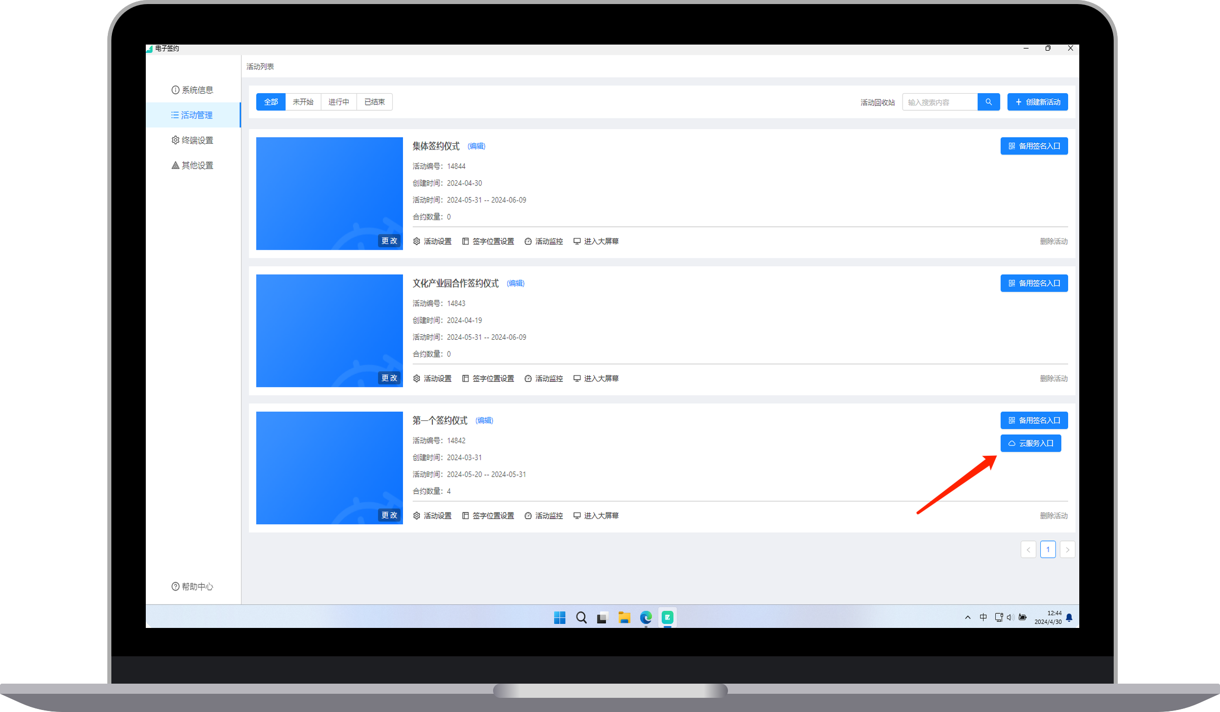Image resolution: width=1220 pixels, height=712 pixels.
Task: Open 签字位置设置 for 文化产业园合作签约仪式
Action: click(x=488, y=379)
